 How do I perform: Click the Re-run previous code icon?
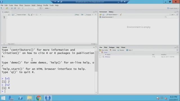click(x=82, y=15)
